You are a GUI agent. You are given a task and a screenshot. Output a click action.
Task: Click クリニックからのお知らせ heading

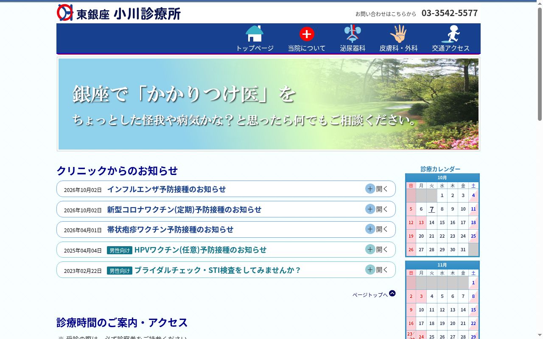click(117, 171)
